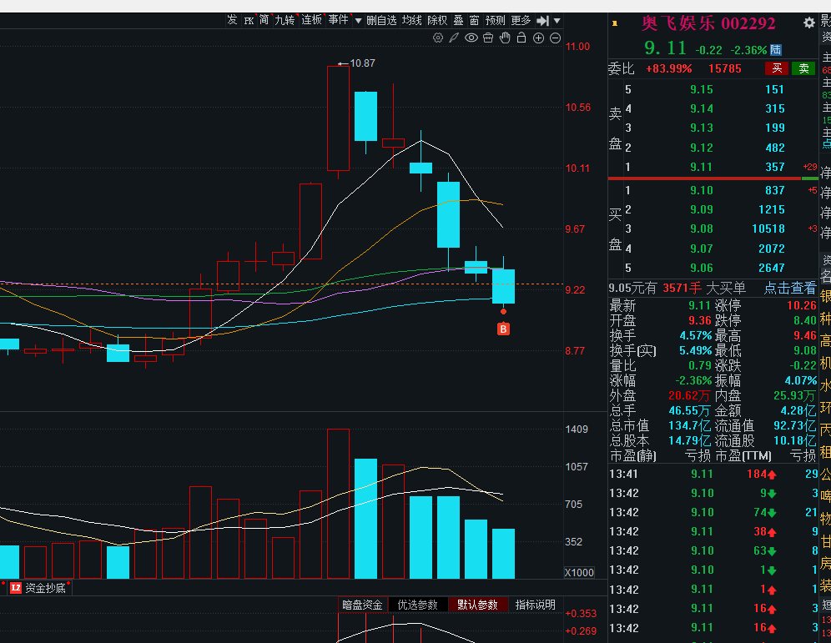
Task: Toggle the chart lock icon
Action: [x=521, y=38]
